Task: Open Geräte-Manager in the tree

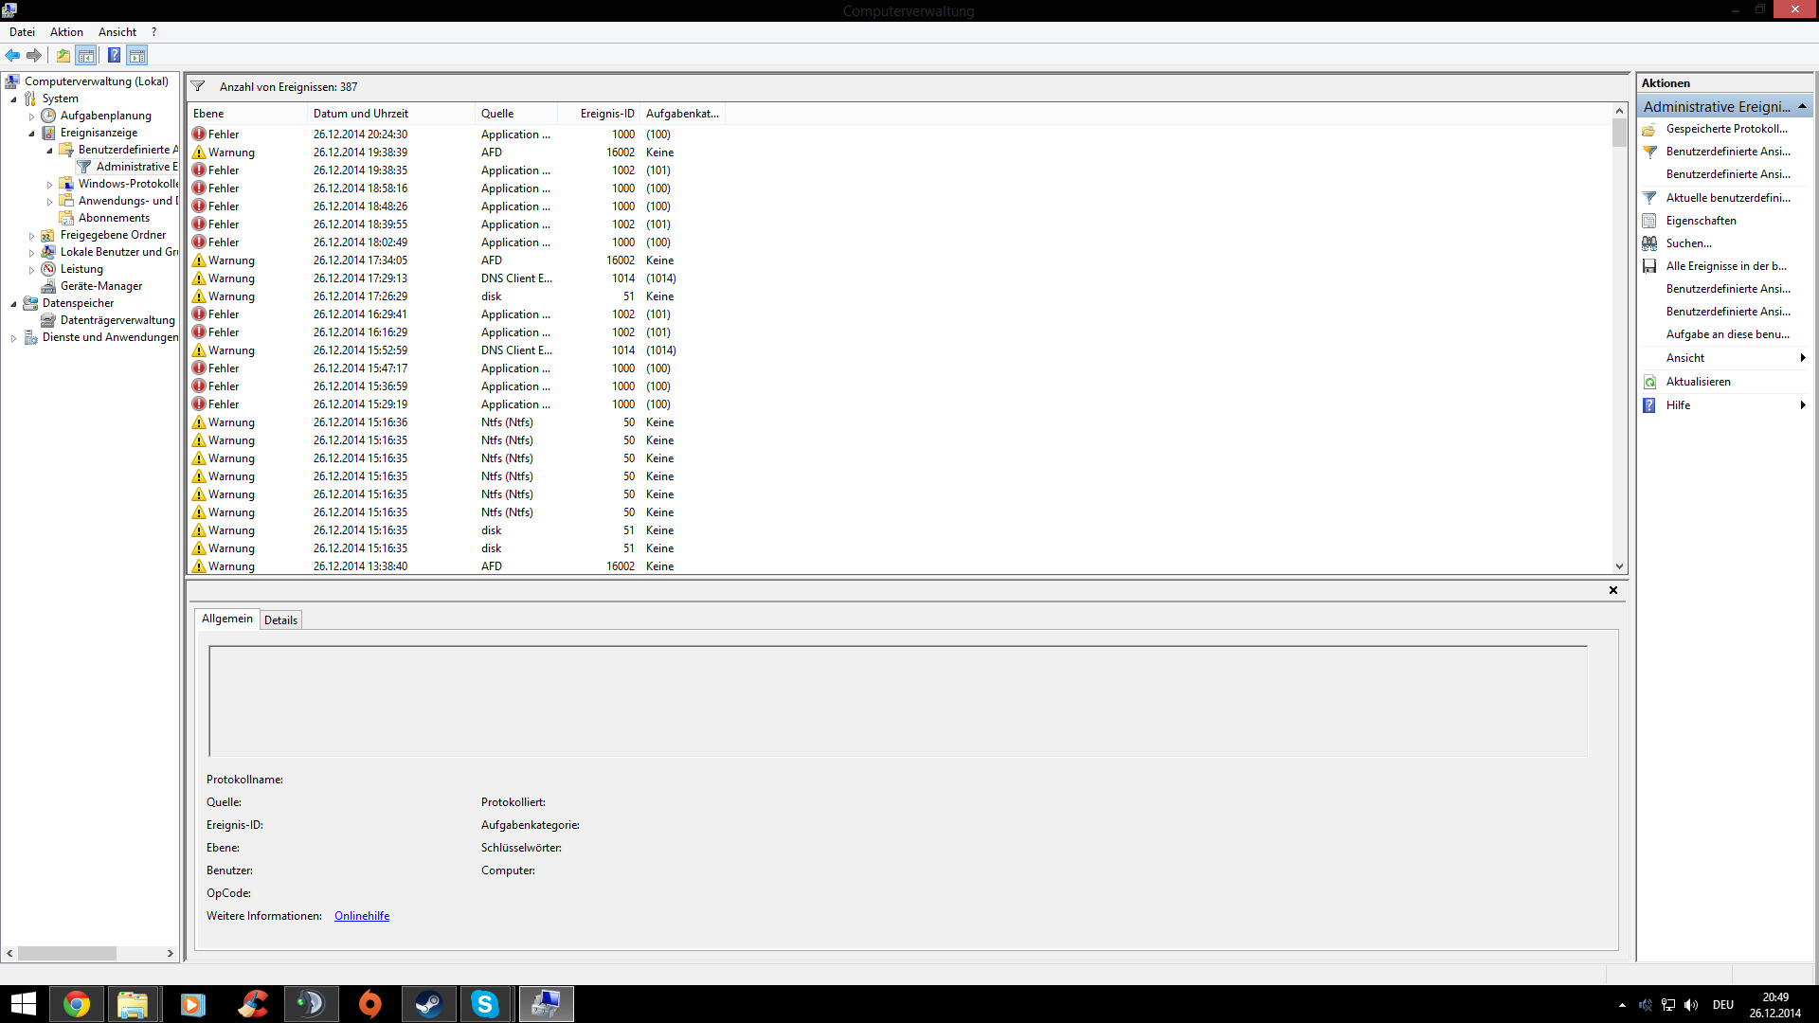Action: coord(100,286)
